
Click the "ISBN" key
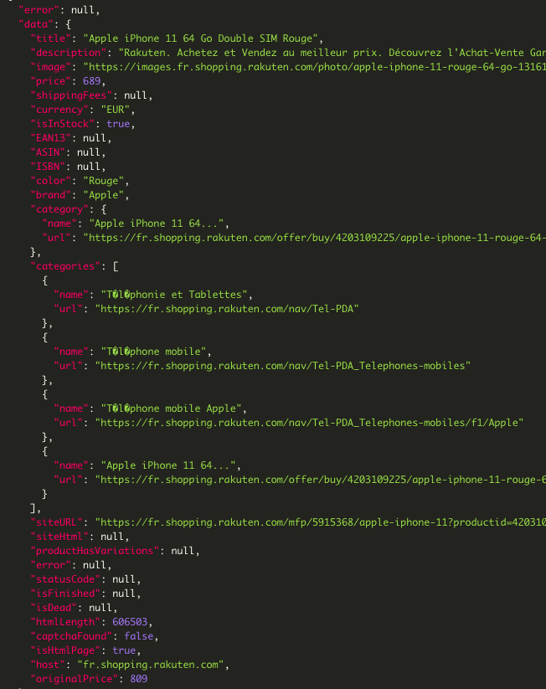point(48,167)
